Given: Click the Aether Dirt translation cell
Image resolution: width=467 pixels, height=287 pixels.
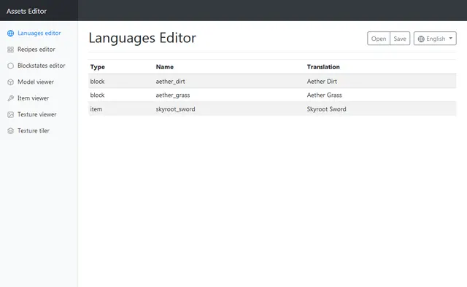Looking at the screenshot, I should (x=322, y=81).
